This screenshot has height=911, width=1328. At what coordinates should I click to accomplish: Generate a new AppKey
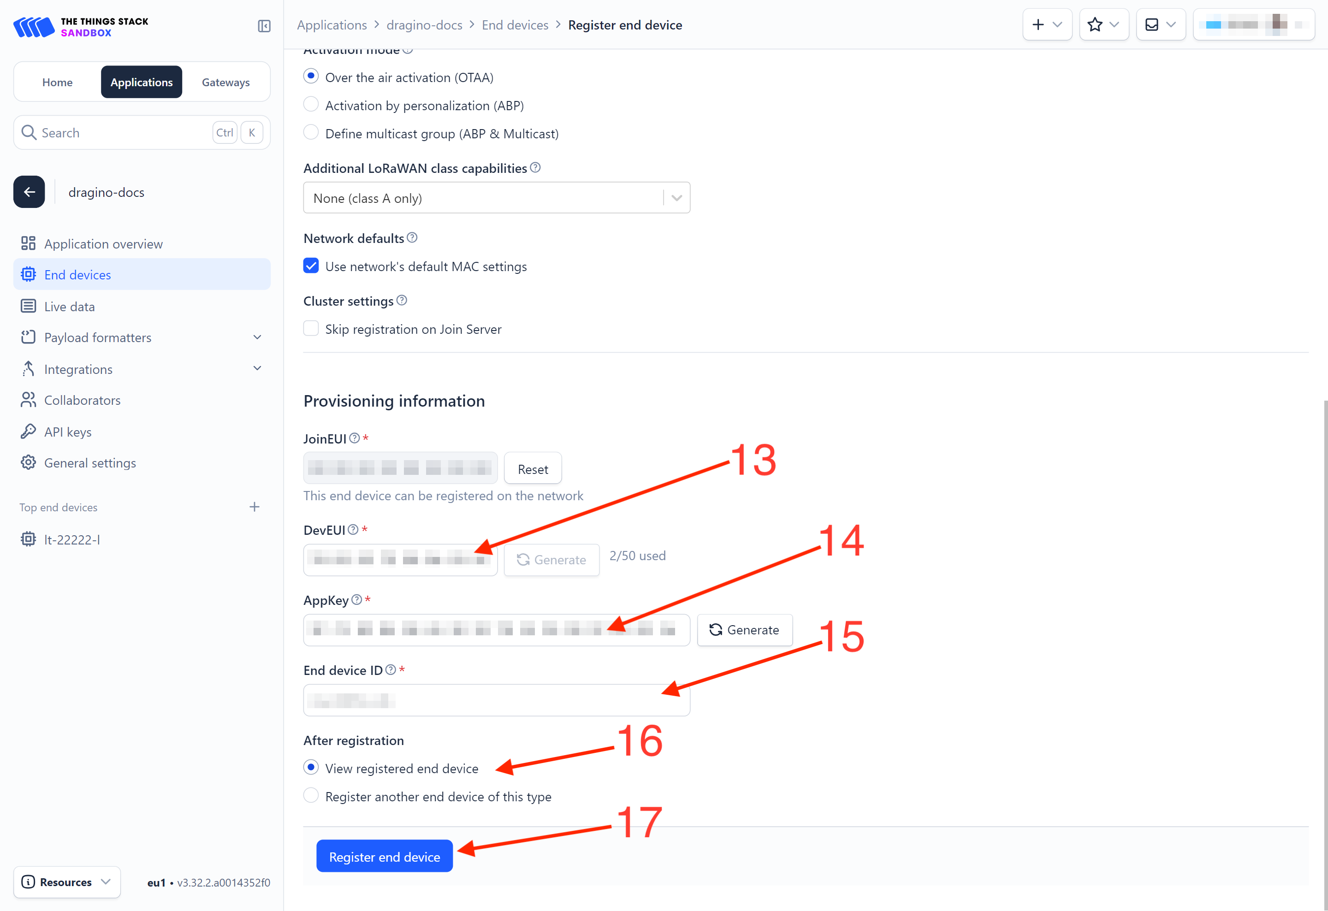(x=745, y=629)
